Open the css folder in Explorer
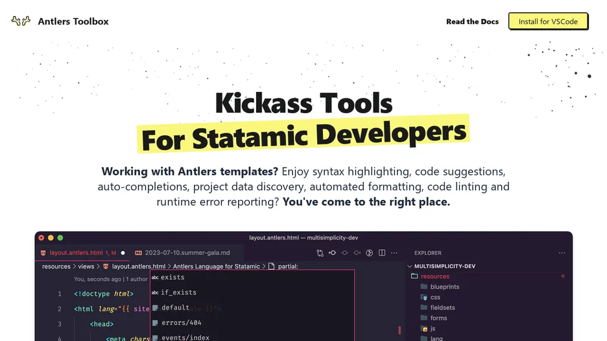The height and width of the screenshot is (341, 607). pyautogui.click(x=435, y=297)
